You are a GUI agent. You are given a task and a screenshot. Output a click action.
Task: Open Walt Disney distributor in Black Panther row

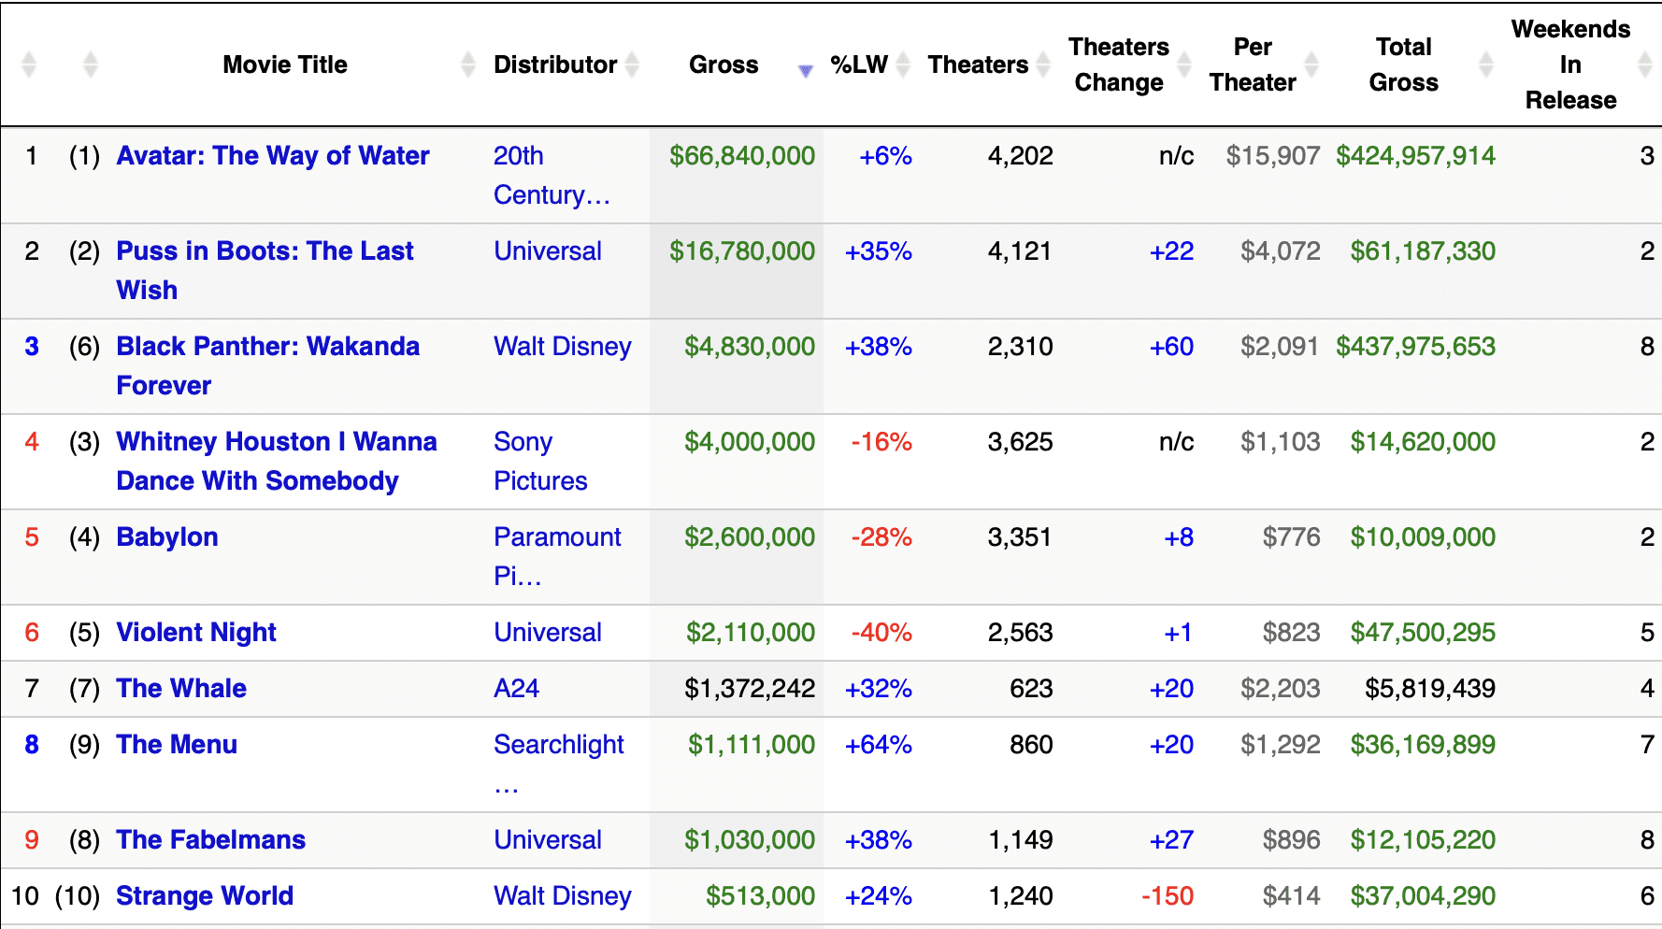click(x=563, y=346)
